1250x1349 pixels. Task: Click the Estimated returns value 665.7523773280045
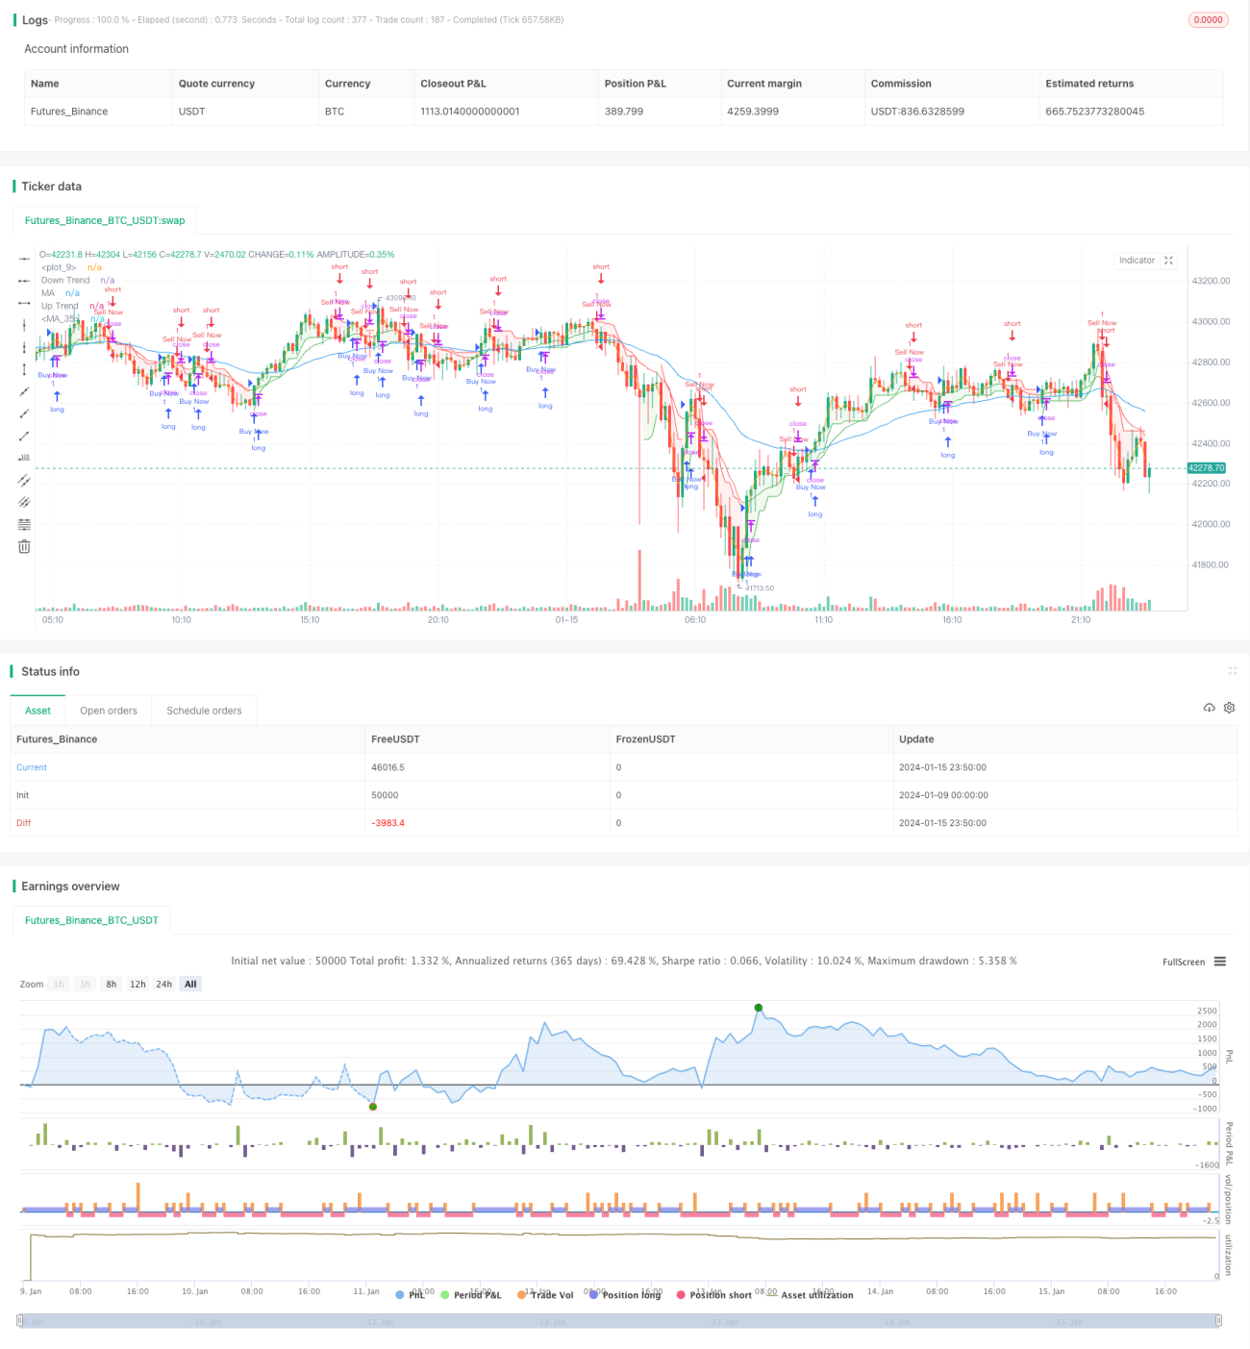click(x=1095, y=112)
